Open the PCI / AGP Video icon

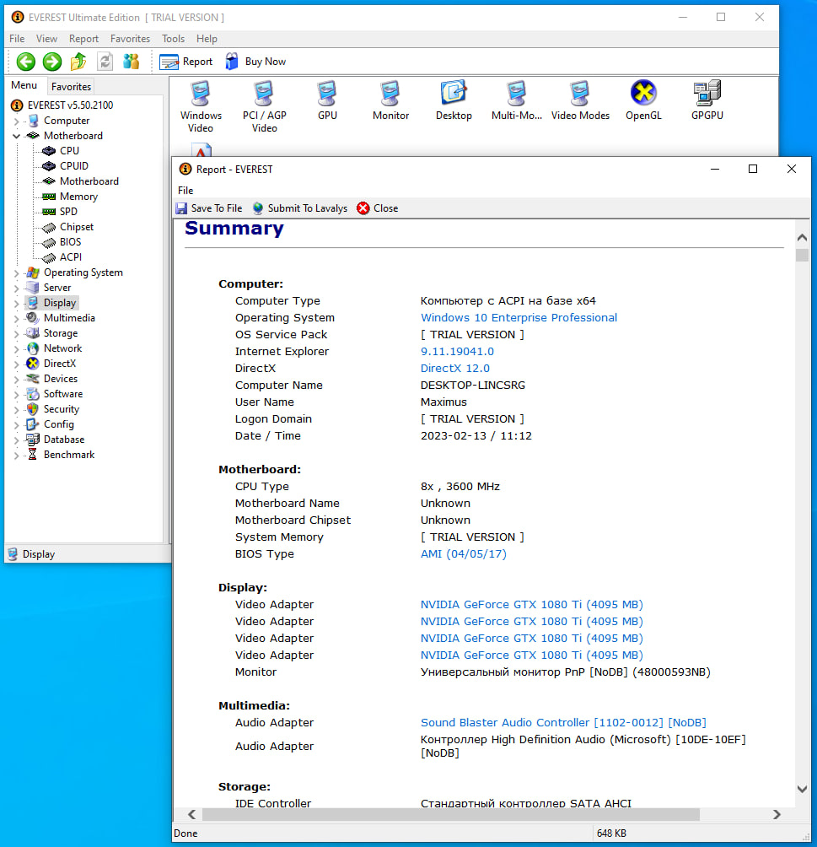(x=264, y=107)
